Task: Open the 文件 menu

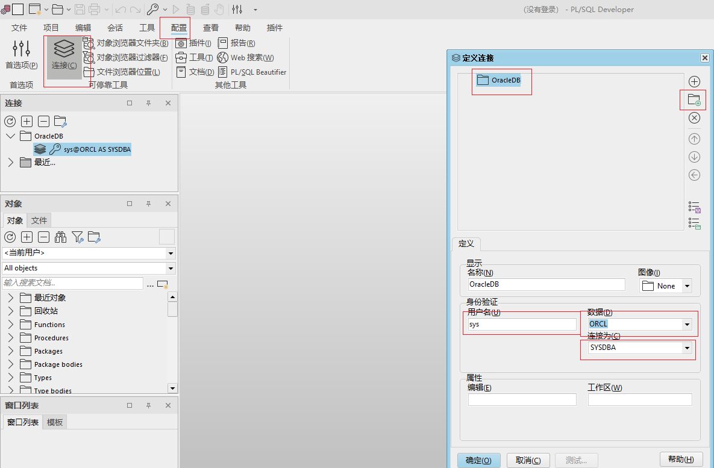Action: (19, 28)
